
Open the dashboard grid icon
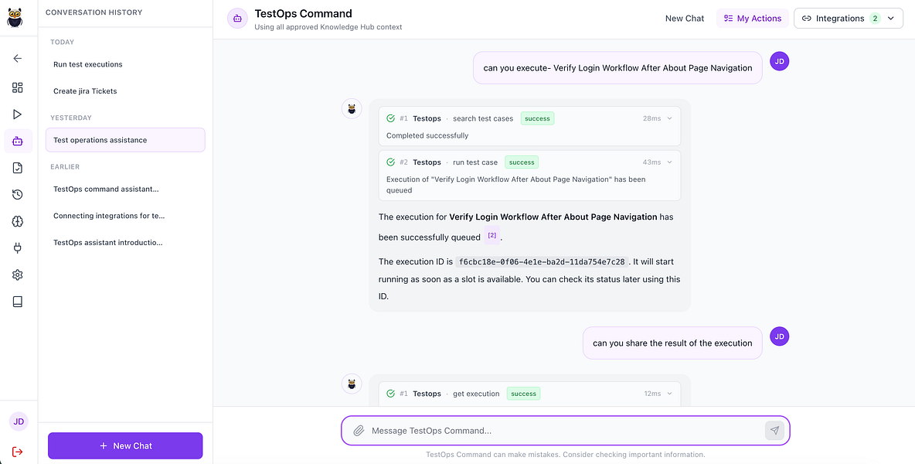[x=18, y=87]
